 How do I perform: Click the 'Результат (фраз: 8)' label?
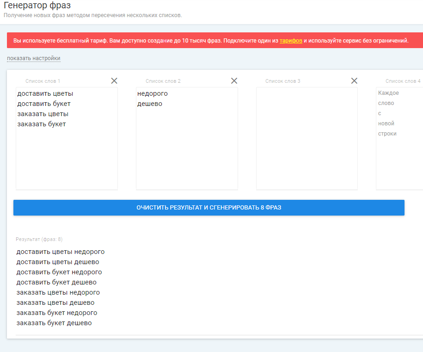tap(39, 239)
